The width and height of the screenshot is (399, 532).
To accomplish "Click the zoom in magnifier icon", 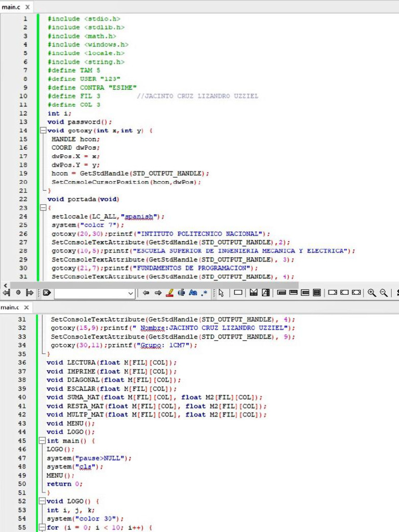I will pyautogui.click(x=372, y=293).
